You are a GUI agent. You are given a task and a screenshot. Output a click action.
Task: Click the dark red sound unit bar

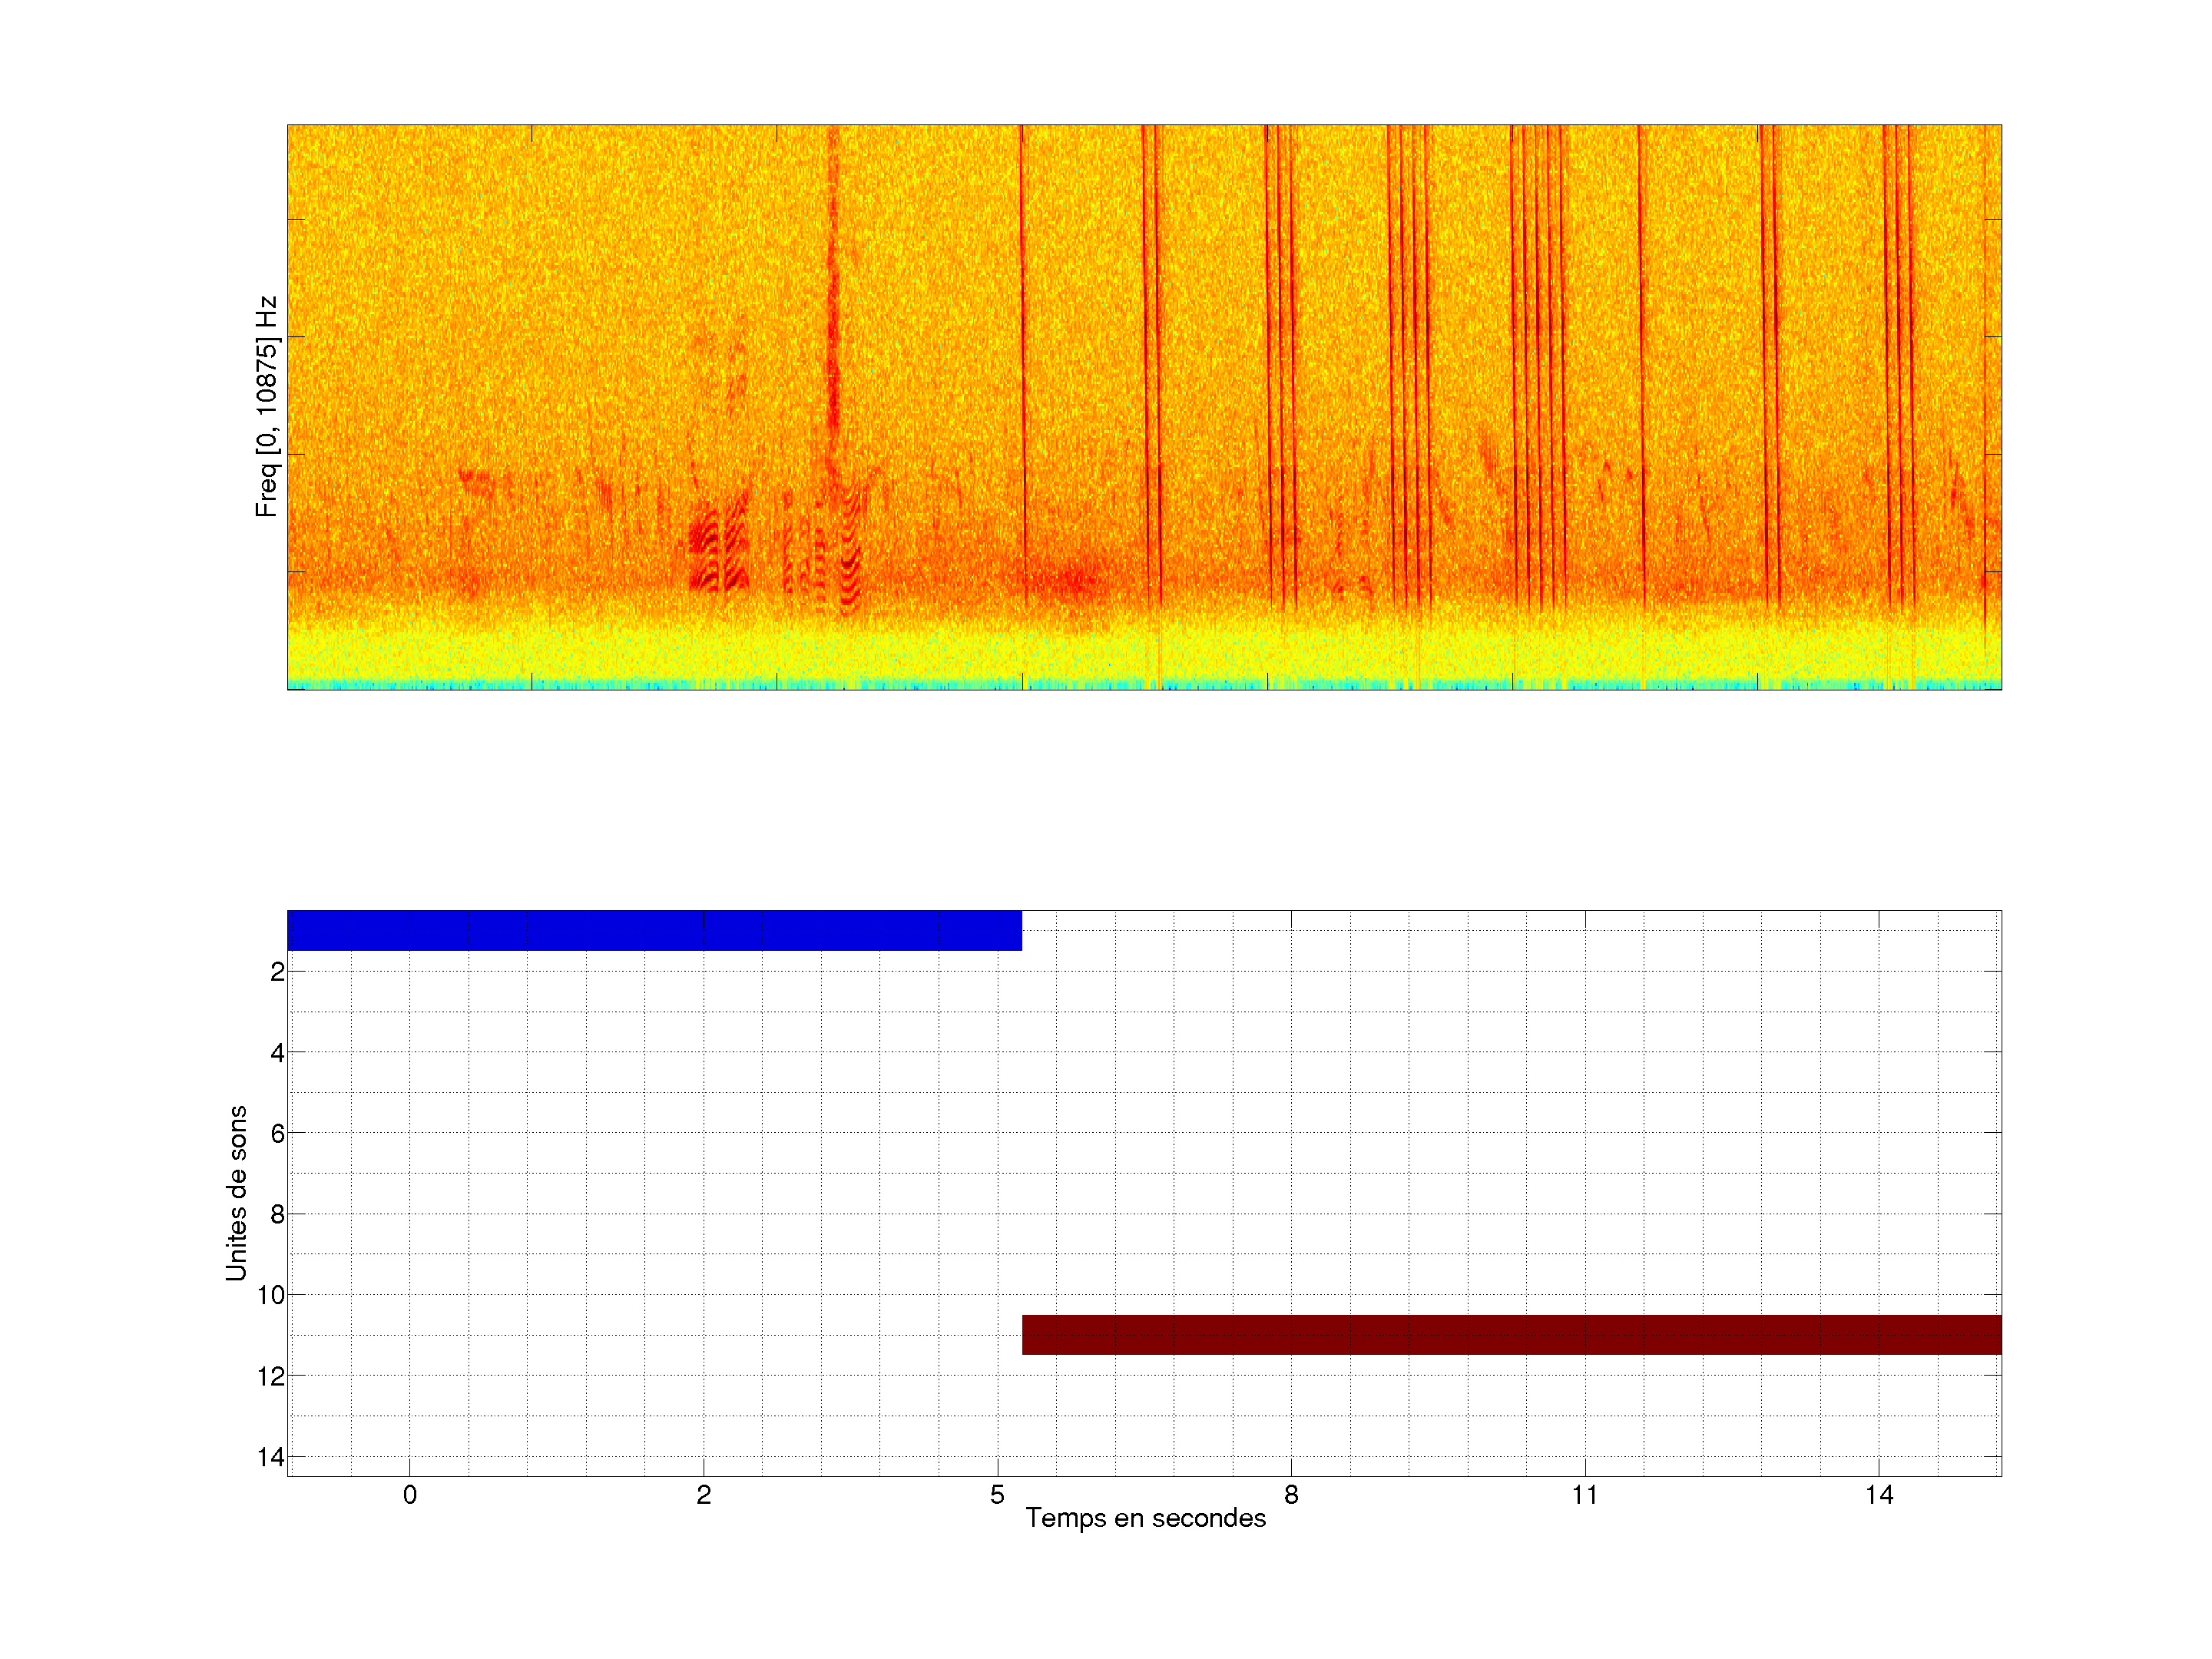(1511, 1335)
